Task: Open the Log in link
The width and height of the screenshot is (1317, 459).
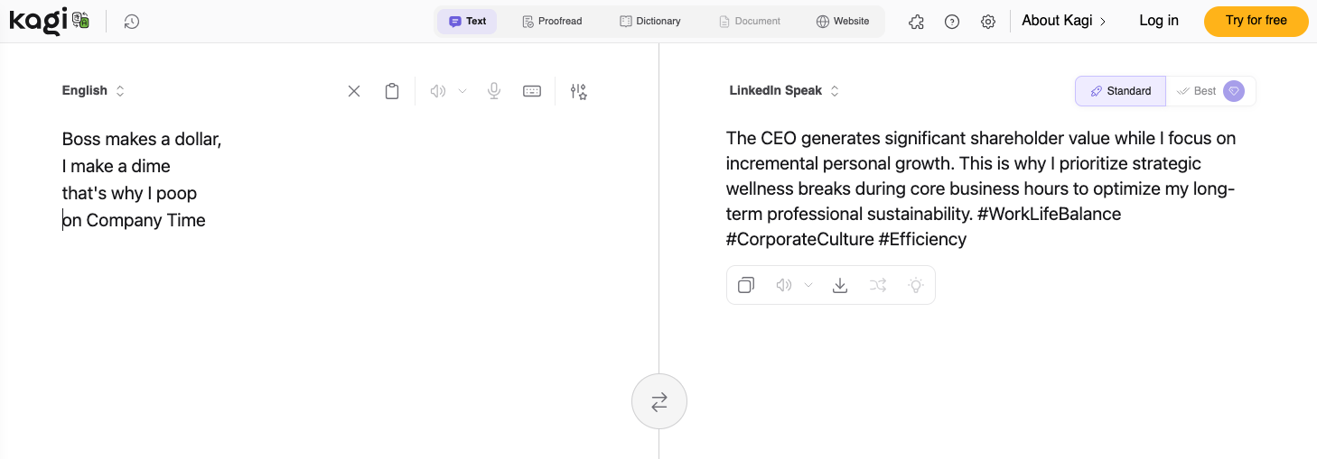Action: 1159,22
